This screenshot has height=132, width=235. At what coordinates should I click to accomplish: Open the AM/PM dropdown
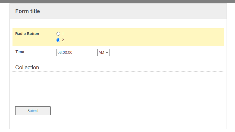pos(103,52)
